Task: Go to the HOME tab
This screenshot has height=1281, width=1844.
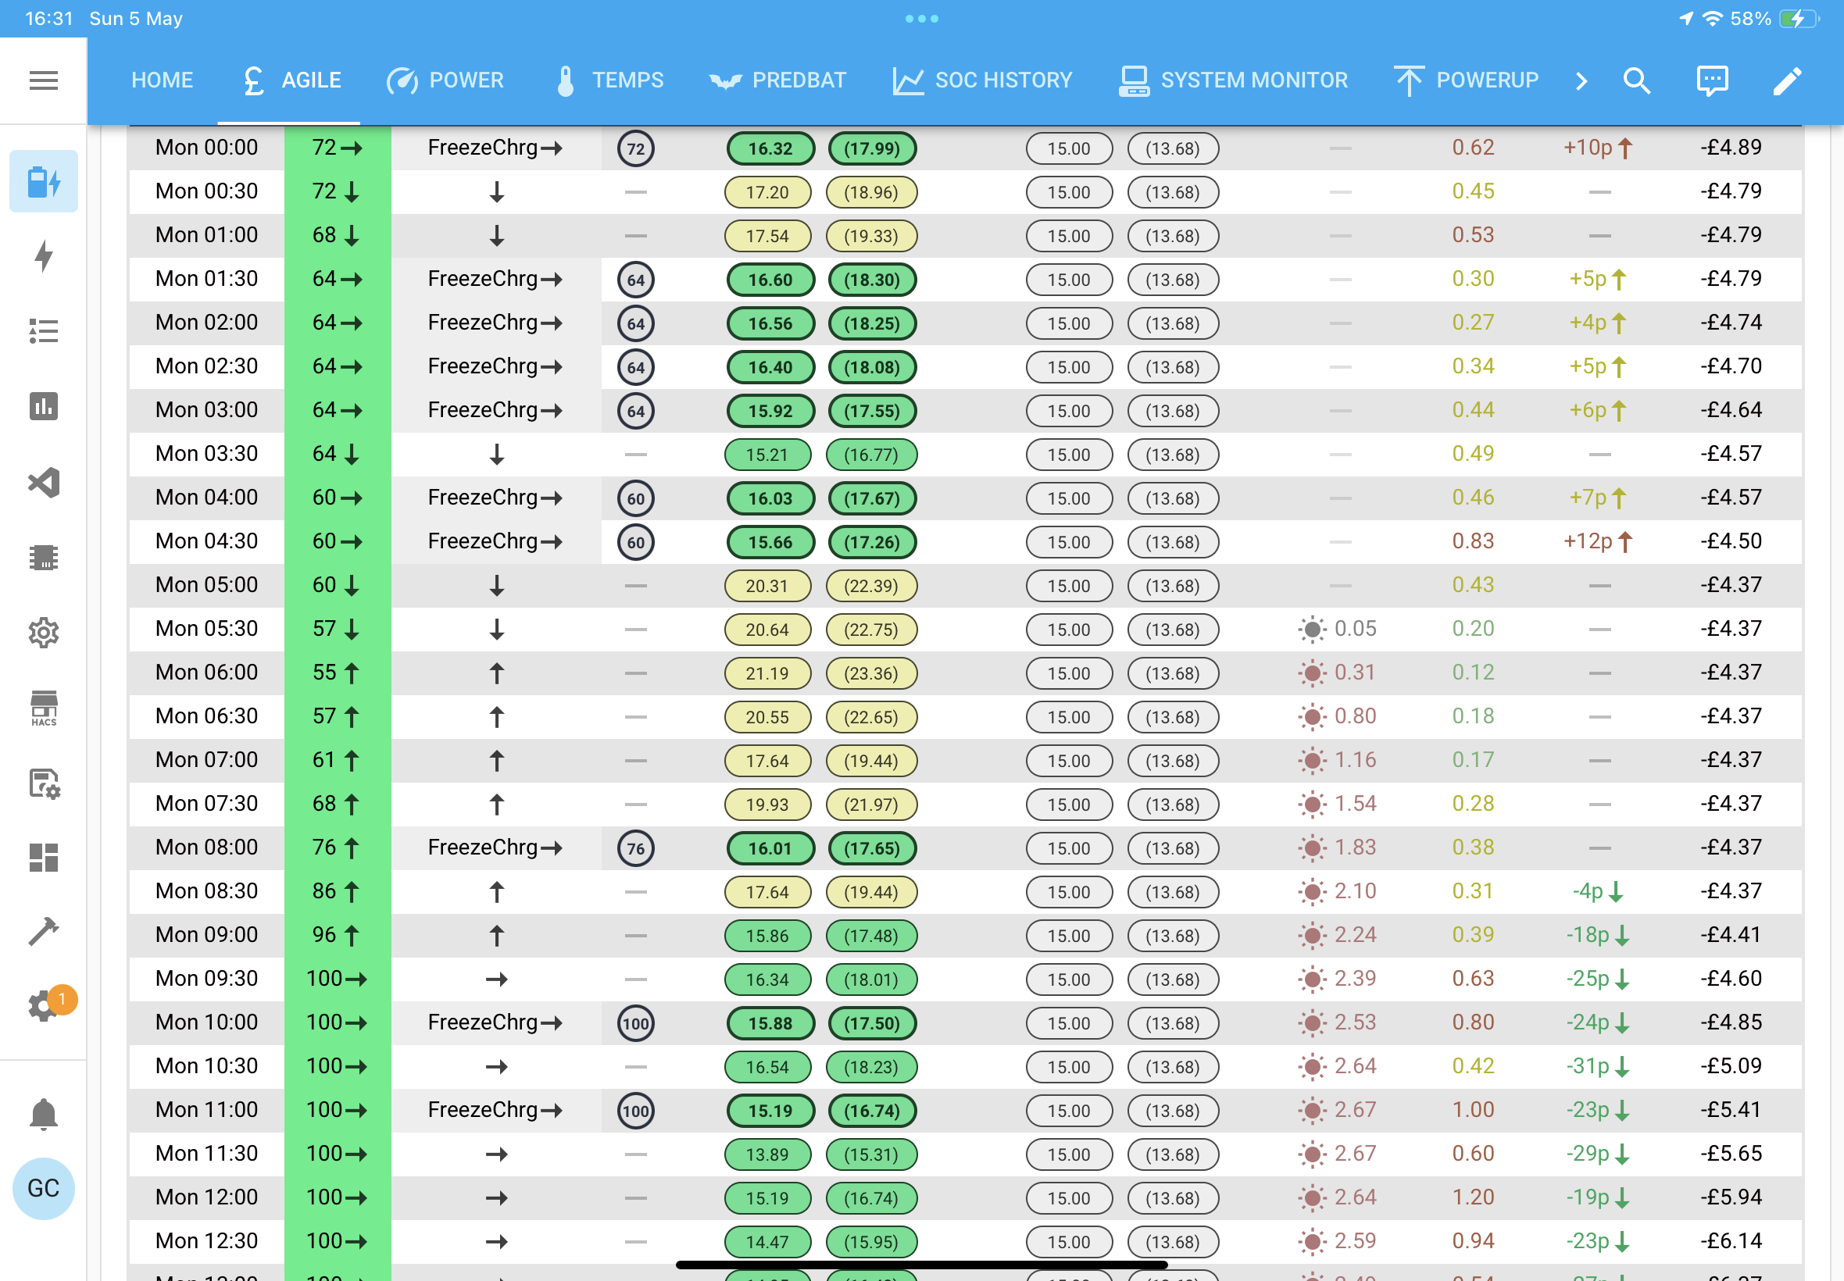Action: click(163, 80)
